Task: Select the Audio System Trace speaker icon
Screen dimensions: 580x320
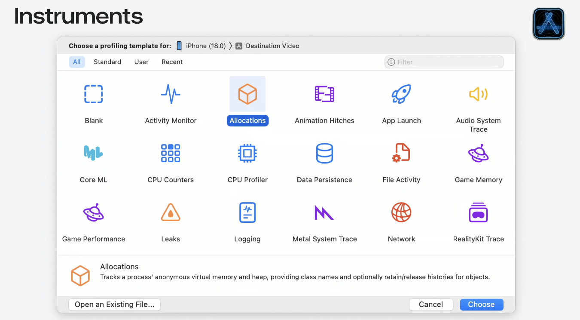Action: 478,94
